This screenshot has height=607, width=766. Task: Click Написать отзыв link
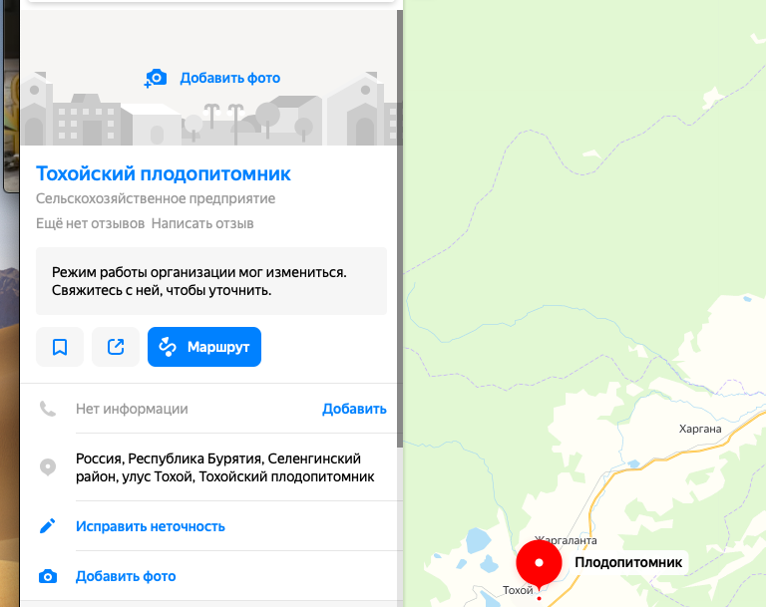(x=202, y=223)
